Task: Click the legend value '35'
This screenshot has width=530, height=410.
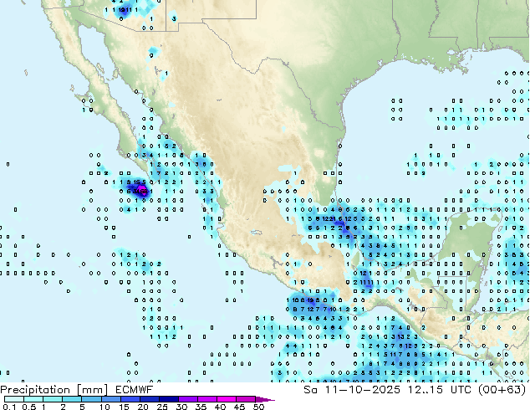Action: [201, 407]
